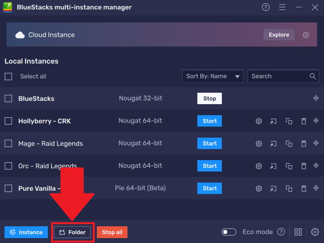Start the Hollyberry - CRK instance

click(x=210, y=121)
